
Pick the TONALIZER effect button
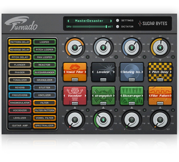(x=20, y=80)
